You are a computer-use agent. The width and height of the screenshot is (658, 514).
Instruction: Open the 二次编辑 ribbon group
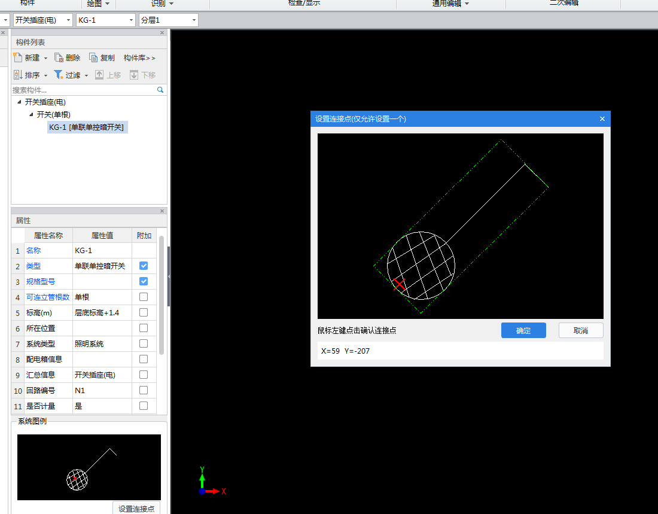click(564, 3)
